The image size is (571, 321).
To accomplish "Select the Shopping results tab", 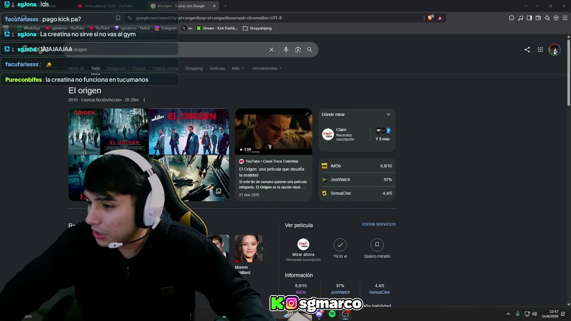I will pos(194,68).
